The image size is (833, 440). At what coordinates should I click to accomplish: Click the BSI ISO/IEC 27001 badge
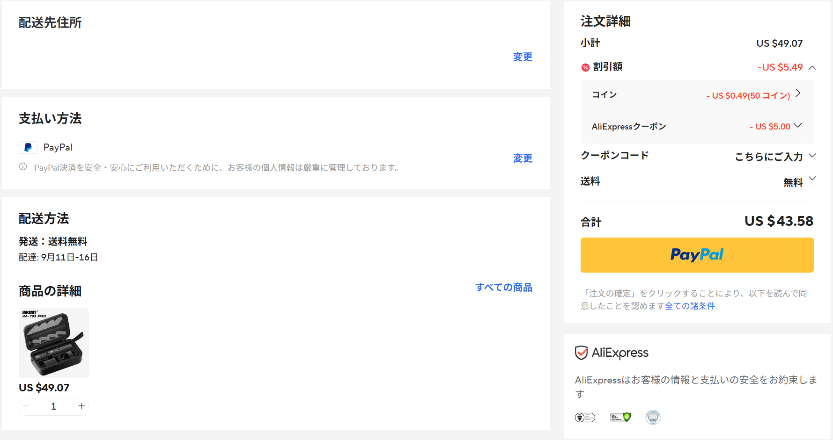click(585, 418)
